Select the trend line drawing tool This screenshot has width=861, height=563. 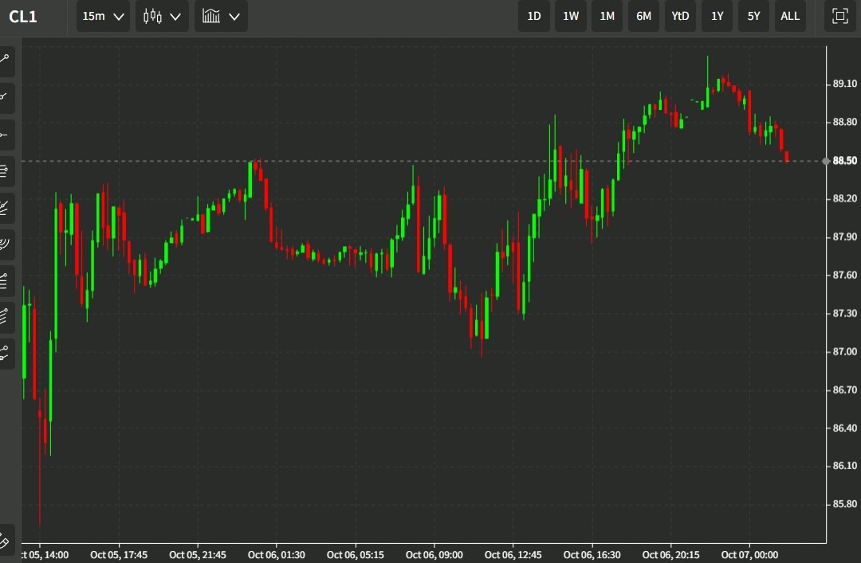click(5, 60)
